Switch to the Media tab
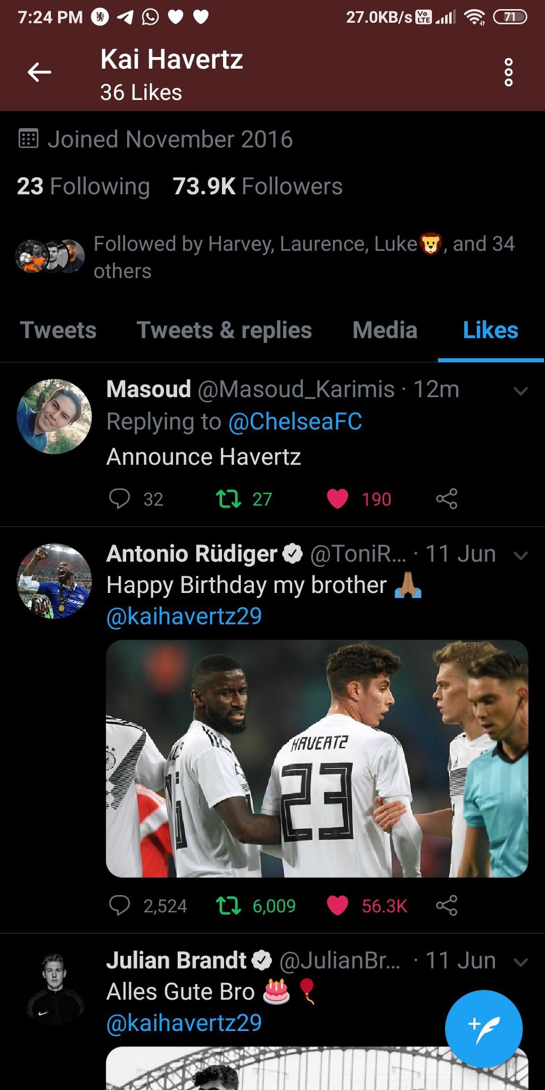Viewport: 545px width, 1090px height. click(385, 331)
